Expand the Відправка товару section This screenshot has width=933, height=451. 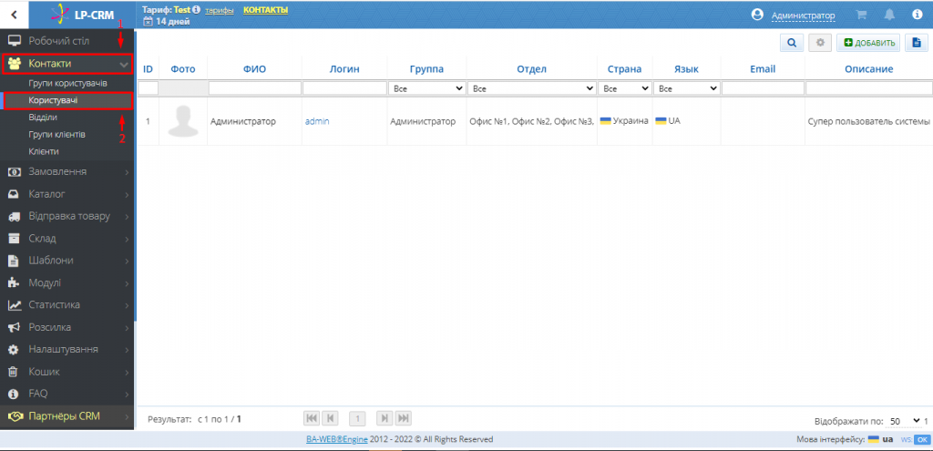pos(67,216)
